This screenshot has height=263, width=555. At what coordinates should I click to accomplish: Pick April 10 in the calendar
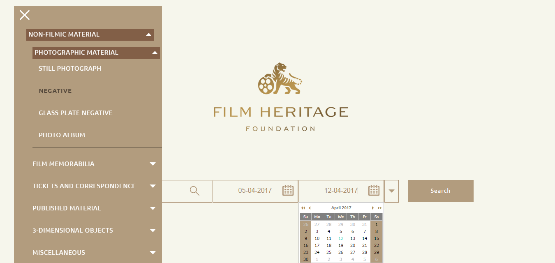pos(317,238)
